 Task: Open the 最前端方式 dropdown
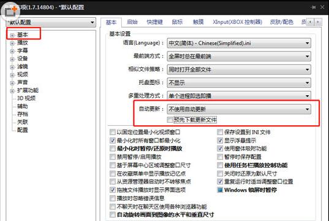(239, 56)
